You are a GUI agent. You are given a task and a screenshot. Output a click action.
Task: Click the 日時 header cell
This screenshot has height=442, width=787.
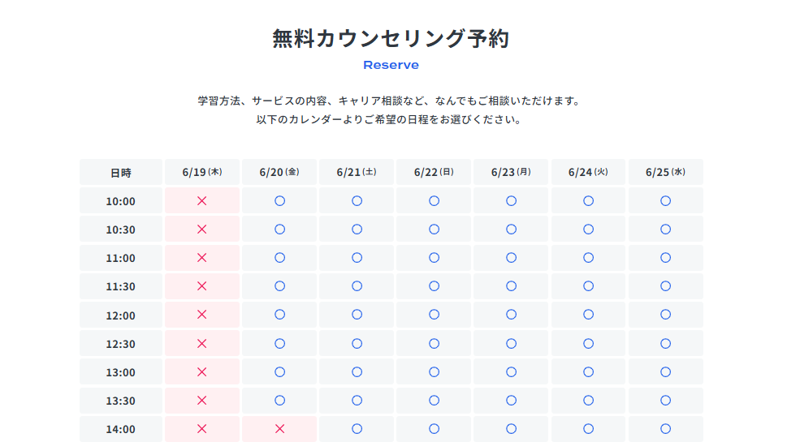[120, 173]
